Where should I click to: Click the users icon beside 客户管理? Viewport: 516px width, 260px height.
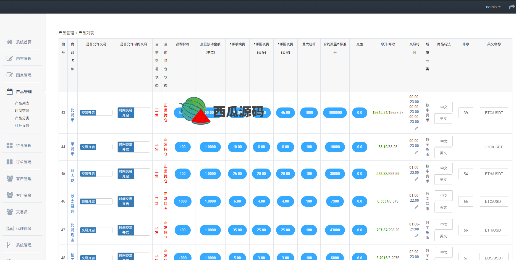point(10,178)
